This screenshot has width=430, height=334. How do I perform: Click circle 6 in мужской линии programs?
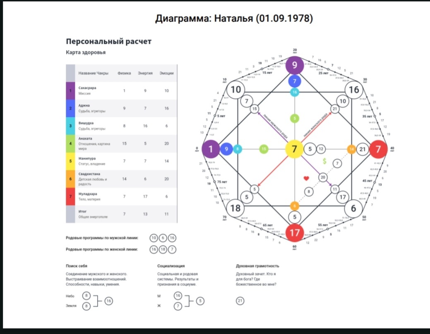point(163,238)
